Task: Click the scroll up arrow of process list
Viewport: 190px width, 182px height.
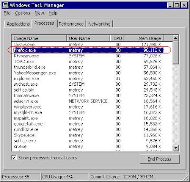Action: [x=176, y=38]
